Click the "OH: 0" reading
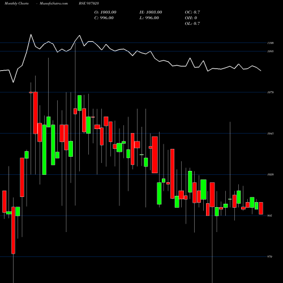 191,18
